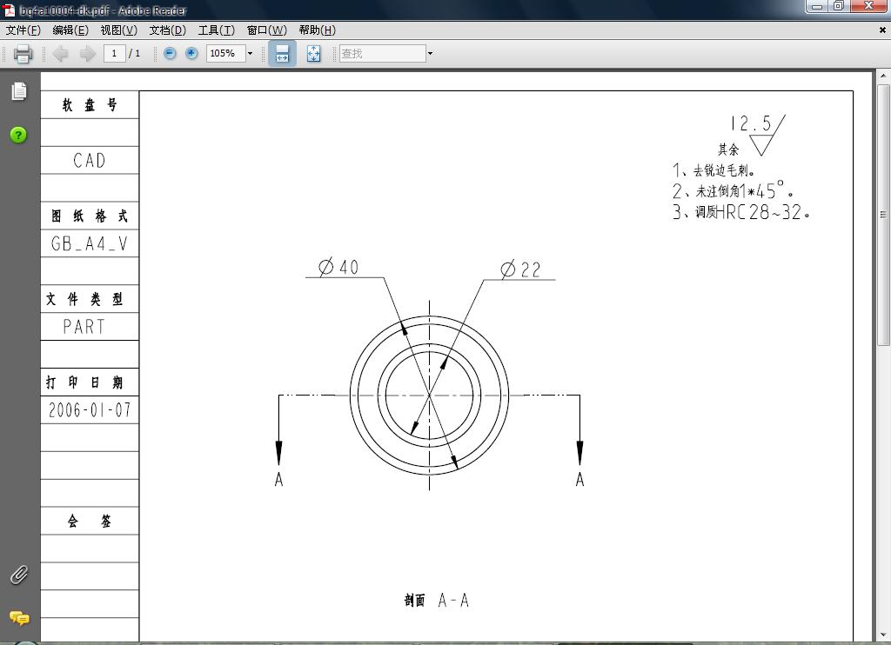Open the Attachments paperclip panel

(x=19, y=575)
